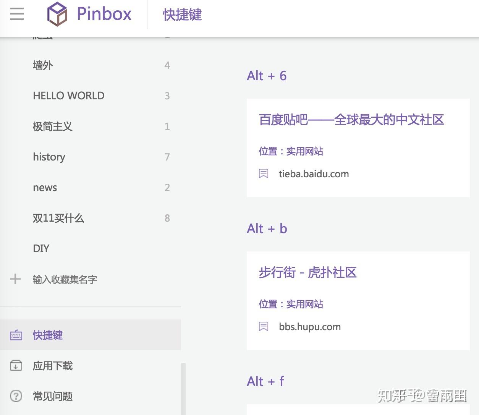The width and height of the screenshot is (479, 415).
Task: Select the news collection
Action: pos(91,187)
